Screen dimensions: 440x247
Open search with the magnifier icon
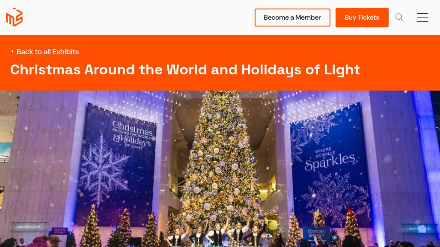(x=399, y=18)
